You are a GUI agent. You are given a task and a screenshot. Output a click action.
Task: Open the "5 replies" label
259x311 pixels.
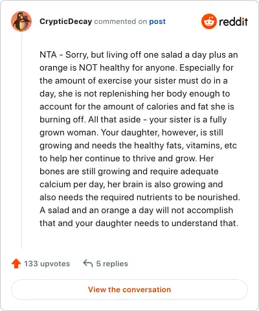click(112, 264)
